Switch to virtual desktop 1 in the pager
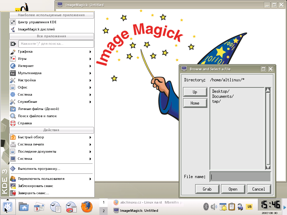 (104, 202)
